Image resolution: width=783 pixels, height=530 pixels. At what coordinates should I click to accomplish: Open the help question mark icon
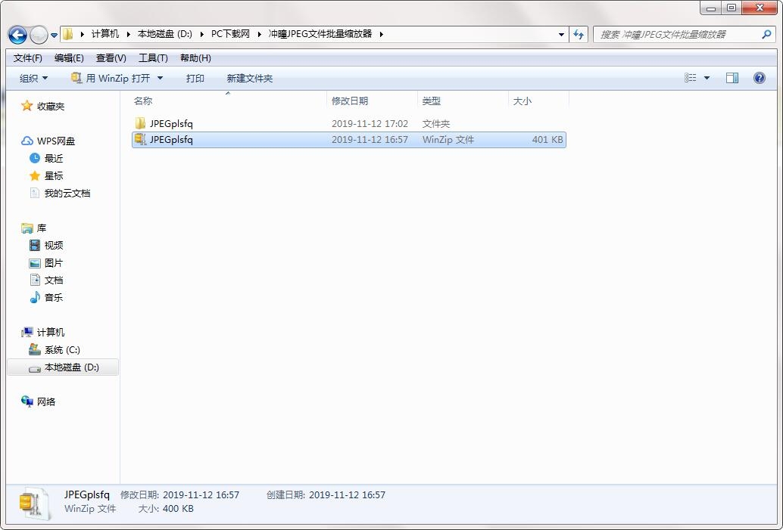759,78
